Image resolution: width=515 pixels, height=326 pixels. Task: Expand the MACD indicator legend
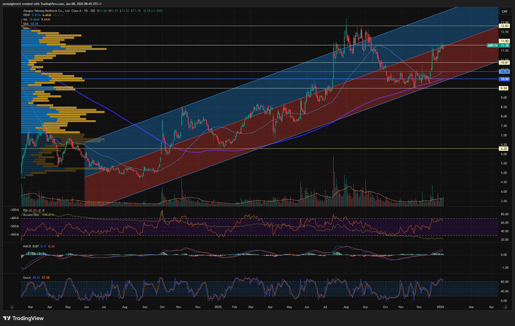[x=27, y=246]
